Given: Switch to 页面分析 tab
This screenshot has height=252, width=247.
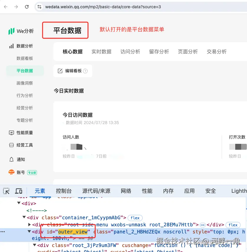Looking at the screenshot, I should pos(188,52).
